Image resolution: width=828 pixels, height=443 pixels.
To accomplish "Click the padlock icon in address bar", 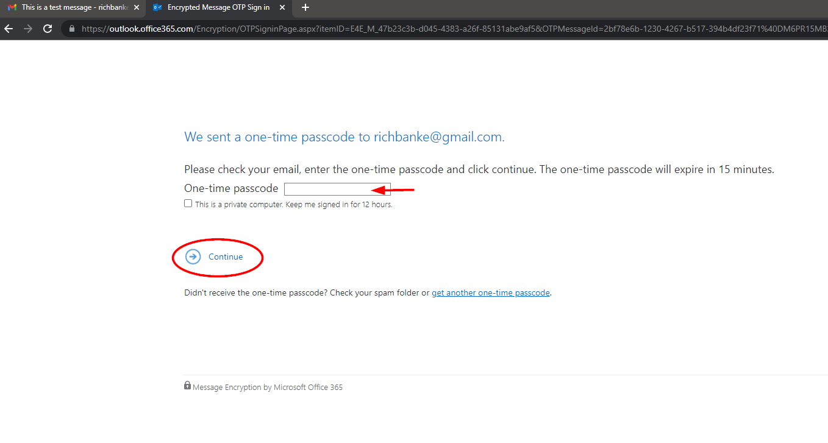I will pyautogui.click(x=72, y=29).
